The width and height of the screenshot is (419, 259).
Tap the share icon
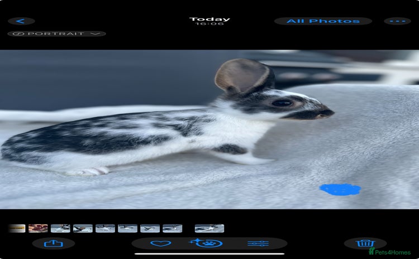click(53, 243)
